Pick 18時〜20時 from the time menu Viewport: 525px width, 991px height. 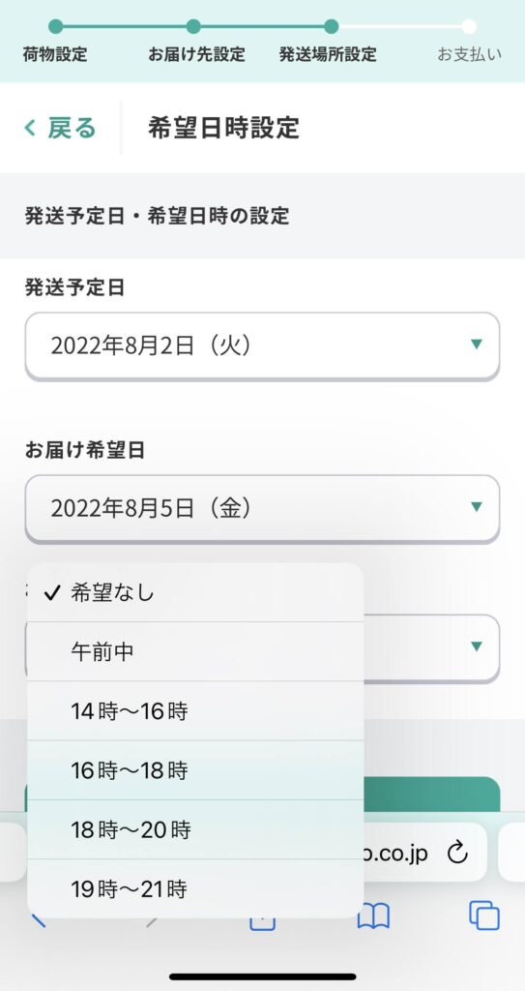[x=195, y=829]
